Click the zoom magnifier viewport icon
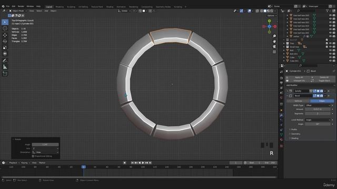 coord(274,36)
